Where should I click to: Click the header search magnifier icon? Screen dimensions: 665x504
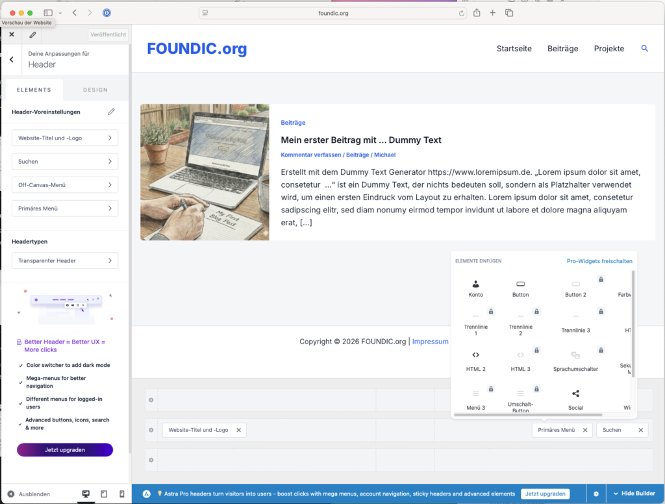click(644, 49)
